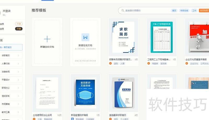
Task: Expand the 教师工具 category arrow
Action: click(18, 112)
